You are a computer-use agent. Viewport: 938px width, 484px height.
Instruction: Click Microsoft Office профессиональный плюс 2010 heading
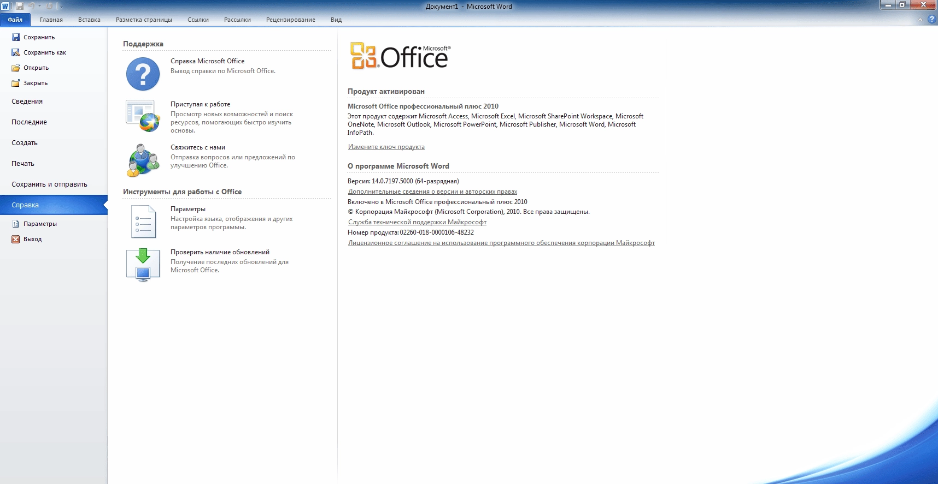423,106
